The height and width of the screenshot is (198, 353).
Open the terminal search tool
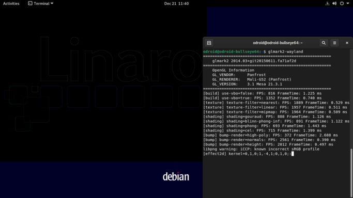pos(324,43)
